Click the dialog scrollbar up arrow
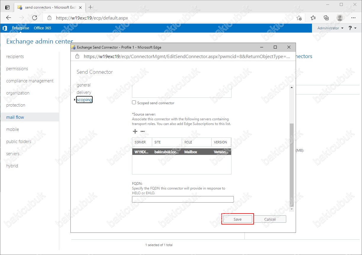Screen dimensions: 362x255 click(x=292, y=87)
